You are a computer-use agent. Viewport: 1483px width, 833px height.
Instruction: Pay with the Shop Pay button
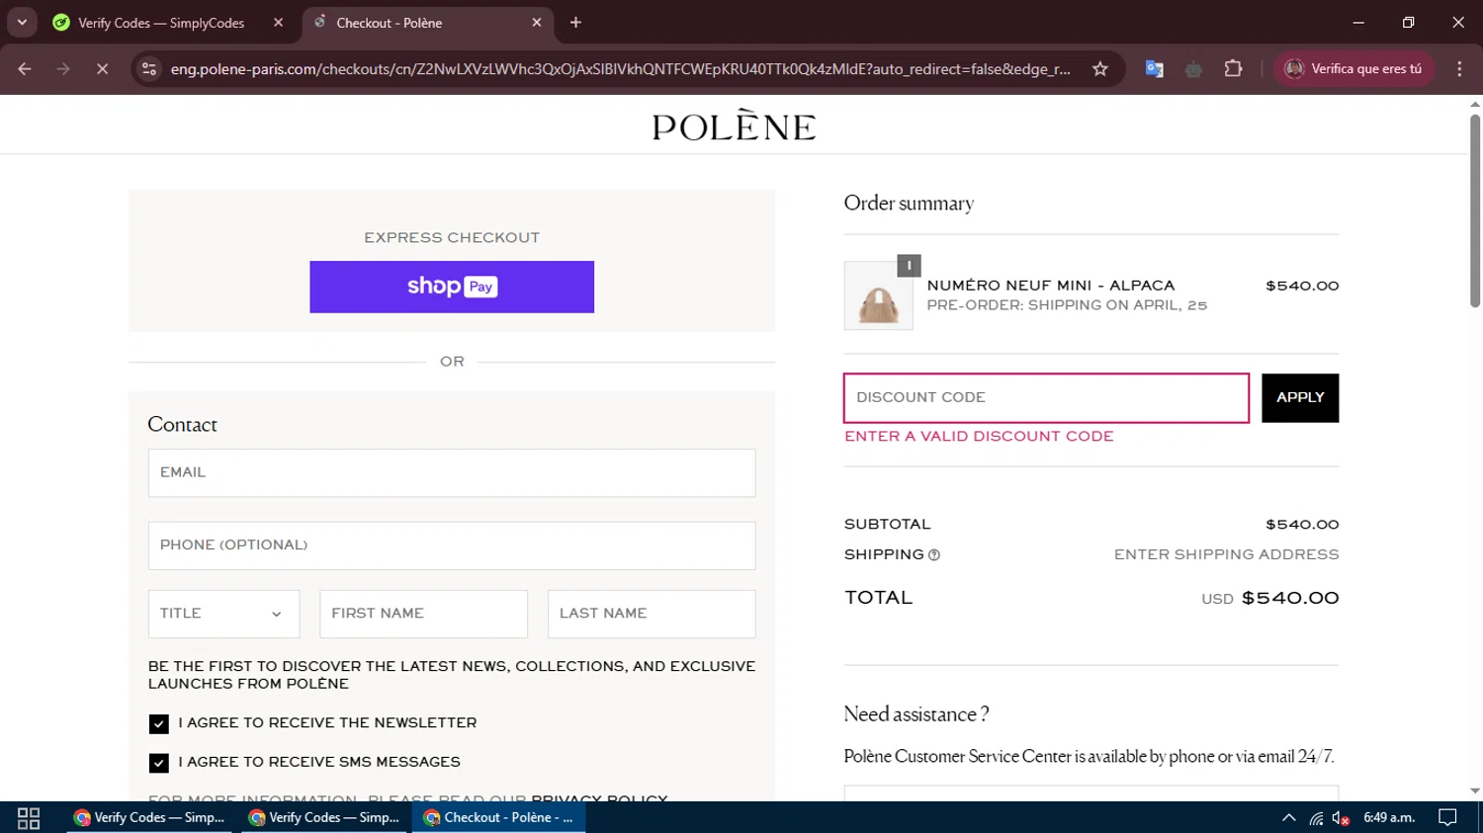(452, 287)
